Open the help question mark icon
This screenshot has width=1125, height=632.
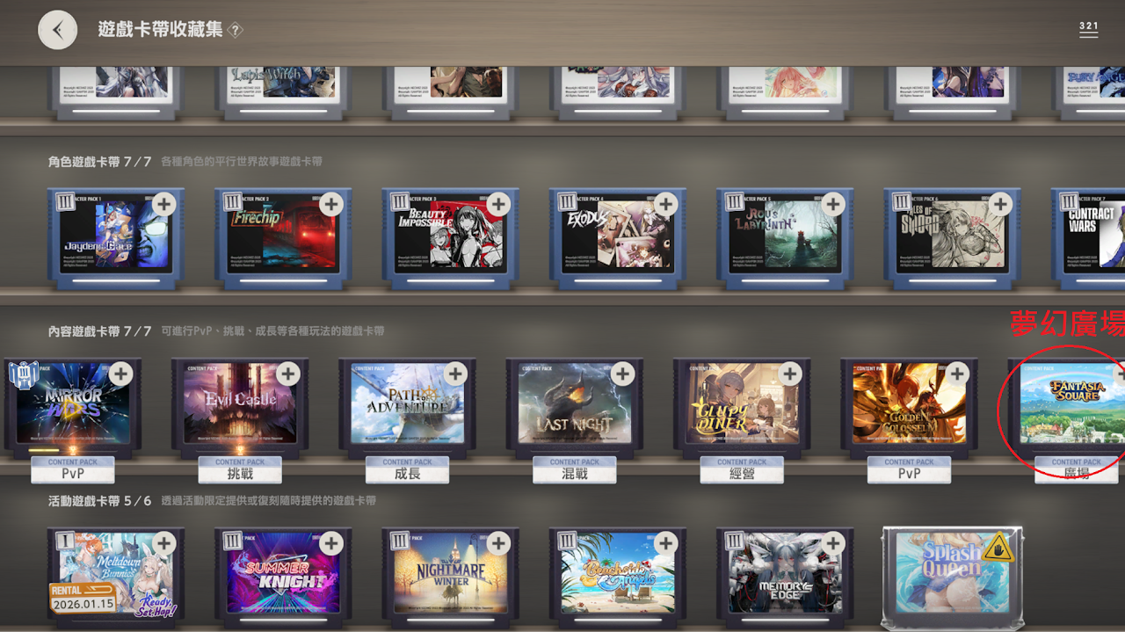[235, 30]
